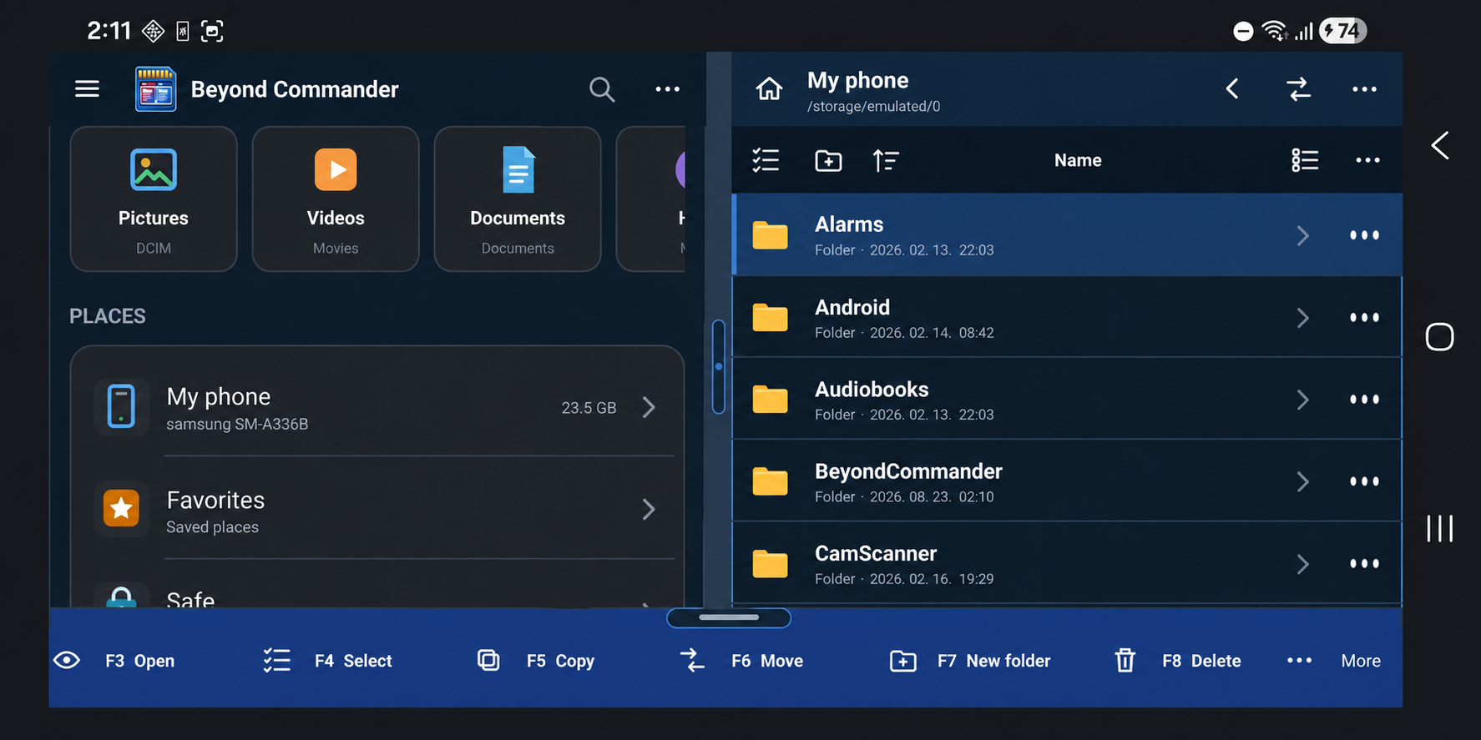Tap F5 Copy button
Screen dimensions: 1481x740
click(535, 661)
